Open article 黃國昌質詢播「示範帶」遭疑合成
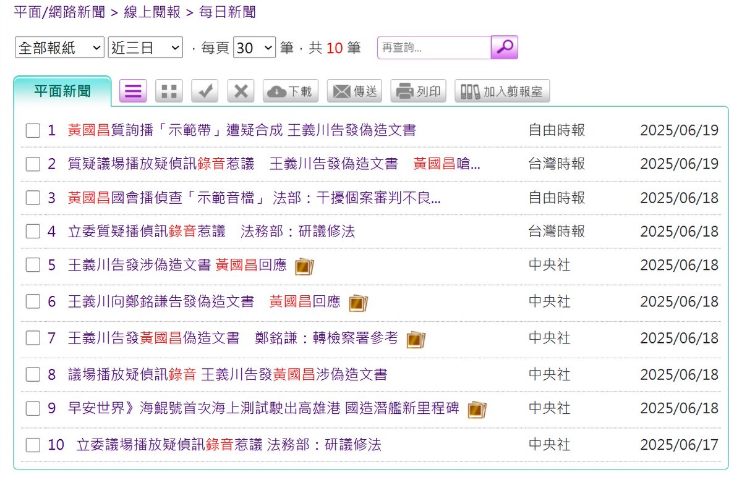Screen dimensions: 742x496 pyautogui.click(x=242, y=130)
